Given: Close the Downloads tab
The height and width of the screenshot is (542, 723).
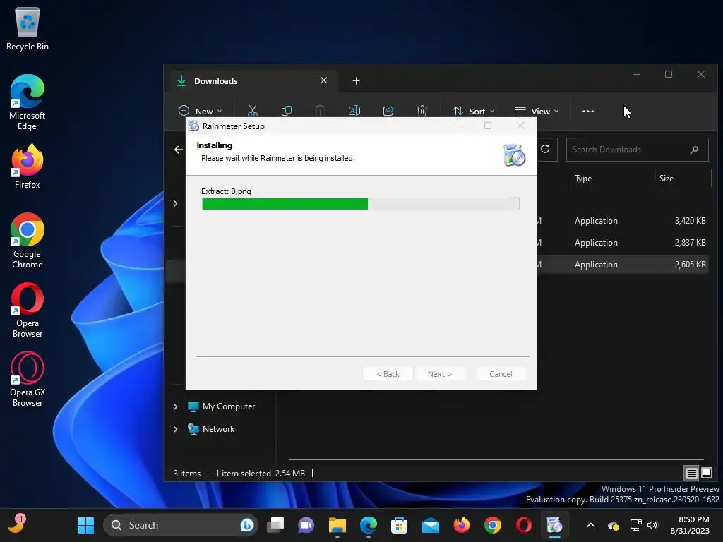Looking at the screenshot, I should point(323,80).
